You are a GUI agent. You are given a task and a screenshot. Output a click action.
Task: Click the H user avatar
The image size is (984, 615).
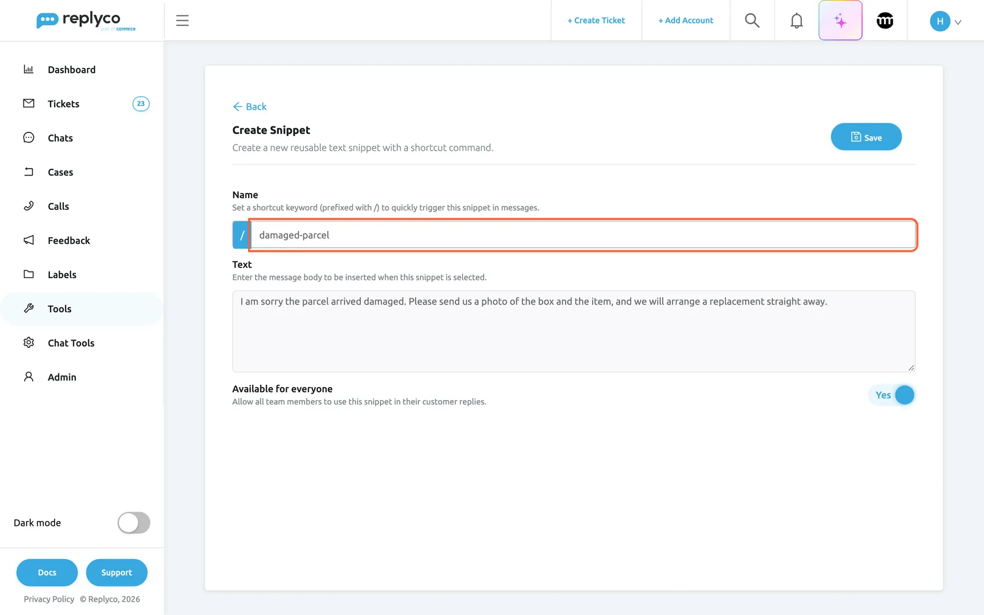pyautogui.click(x=940, y=21)
